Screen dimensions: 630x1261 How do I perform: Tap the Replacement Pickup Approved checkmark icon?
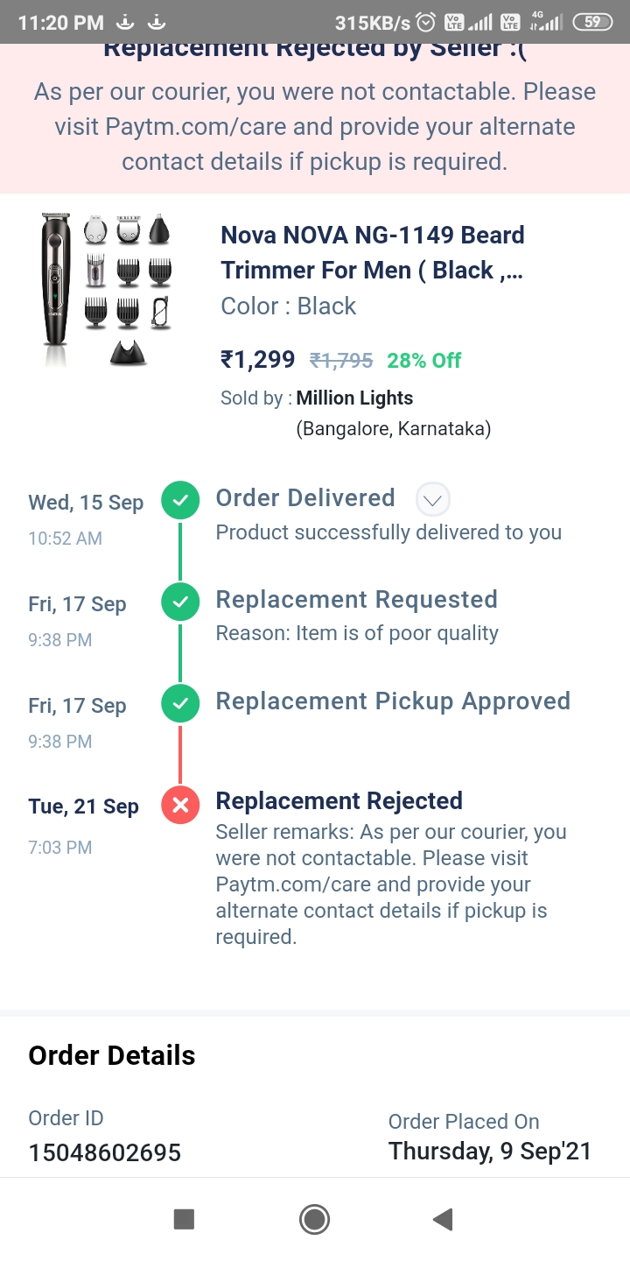[180, 704]
